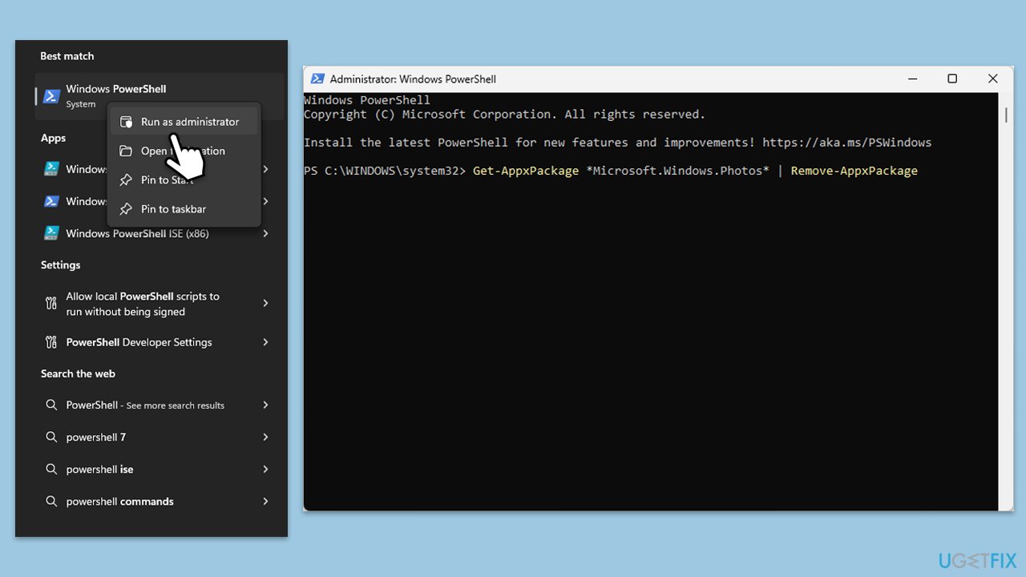Click the Windows PowerShell ISE (x86) app icon
The height and width of the screenshot is (577, 1026).
pos(51,233)
